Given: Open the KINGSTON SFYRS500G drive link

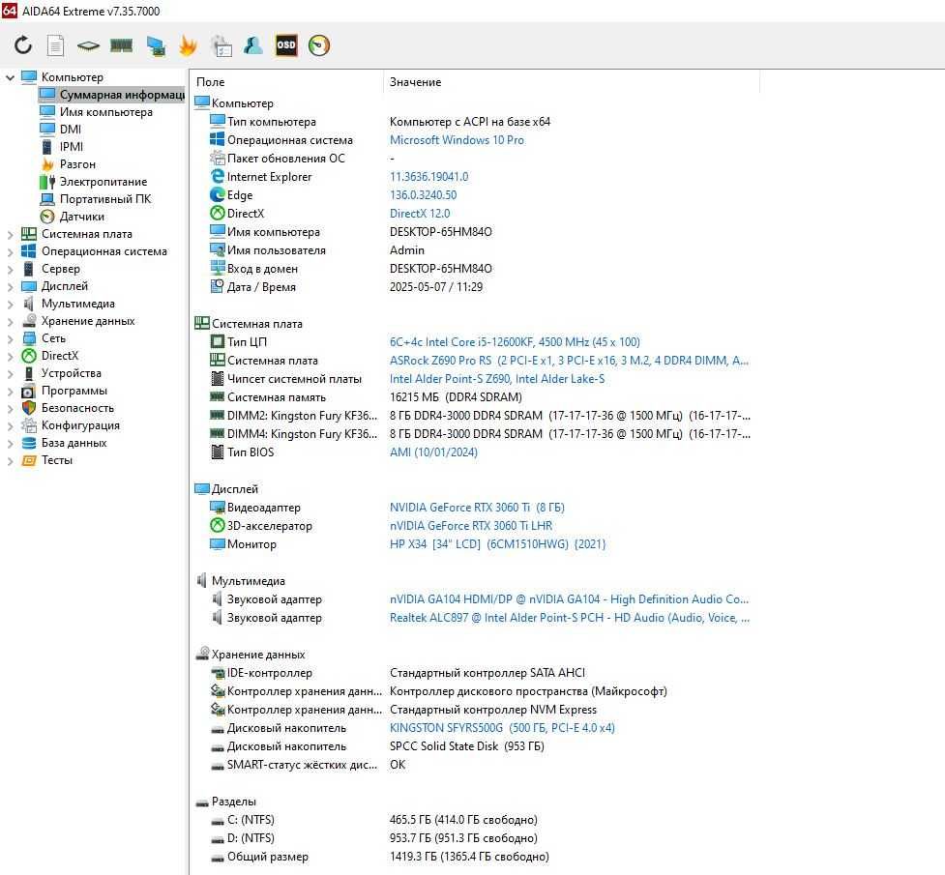Looking at the screenshot, I should click(503, 728).
